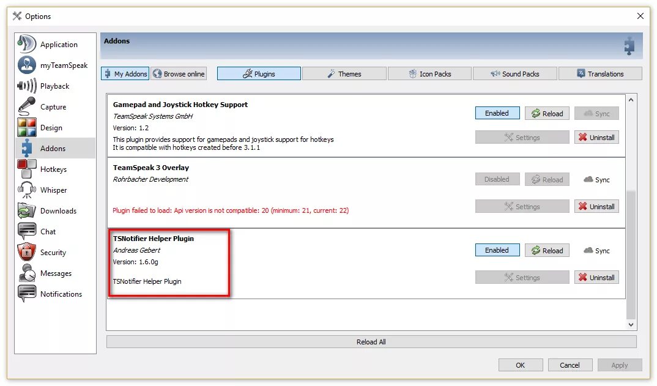Select the Themes tab
The width and height of the screenshot is (657, 386).
click(344, 74)
